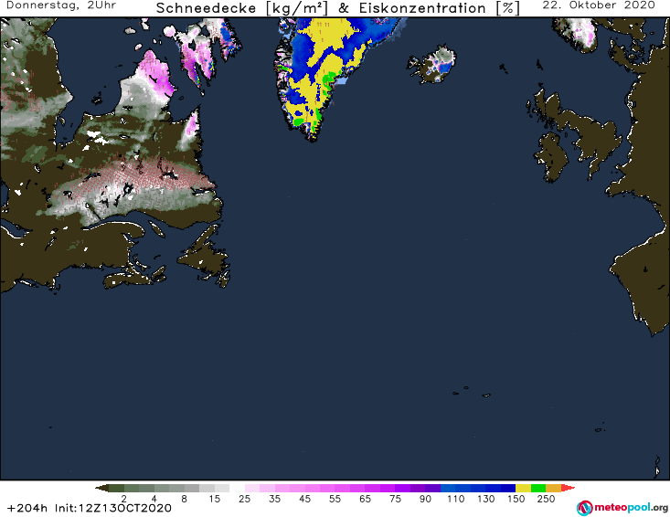This screenshot has width=670, height=517.
Task: Click the "+204h" forecast hour text
Action: tap(27, 508)
